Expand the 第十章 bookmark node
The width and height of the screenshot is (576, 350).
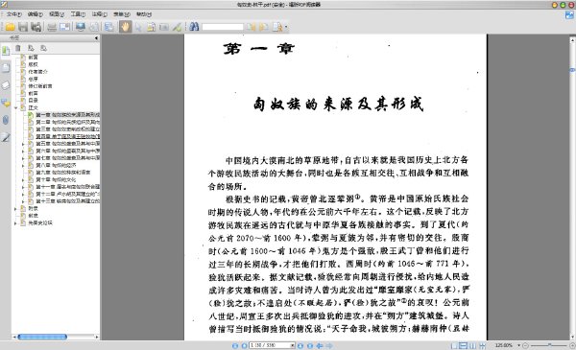pos(23,179)
